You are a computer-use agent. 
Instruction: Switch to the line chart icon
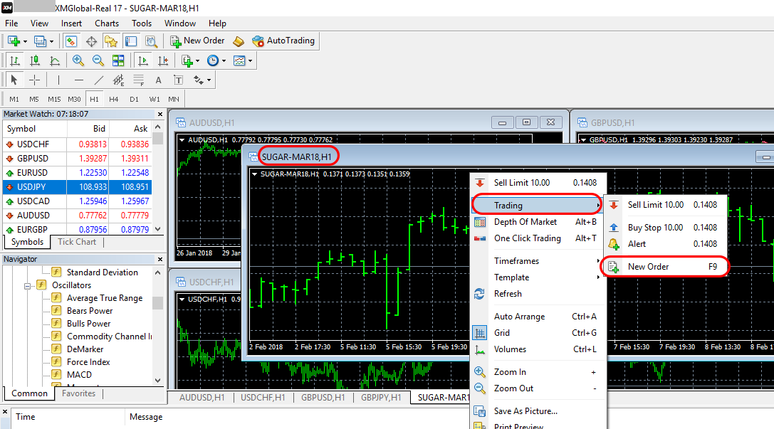[x=55, y=60]
